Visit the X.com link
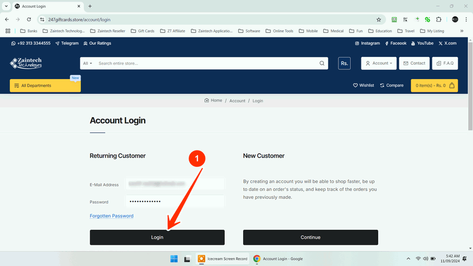The image size is (473, 266). tap(448, 43)
